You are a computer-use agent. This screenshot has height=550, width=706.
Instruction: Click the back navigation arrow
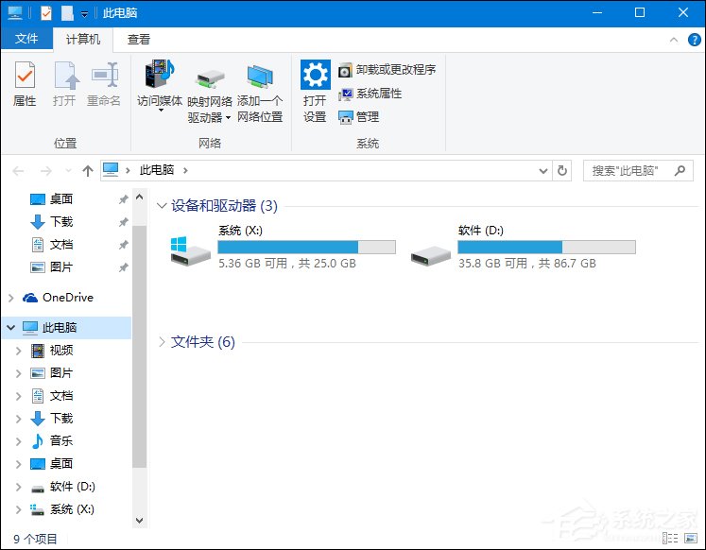click(x=18, y=171)
